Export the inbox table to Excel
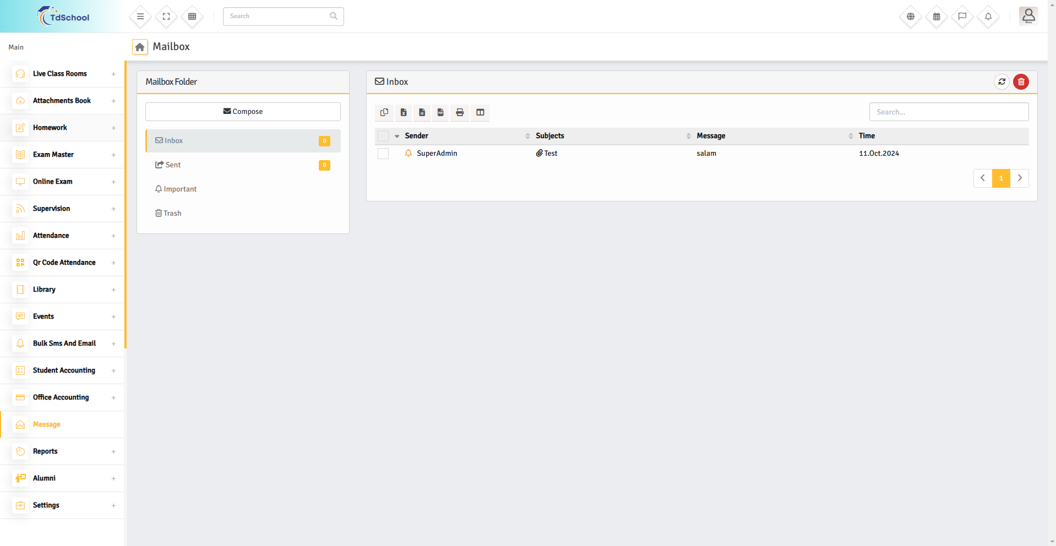 tap(404, 112)
